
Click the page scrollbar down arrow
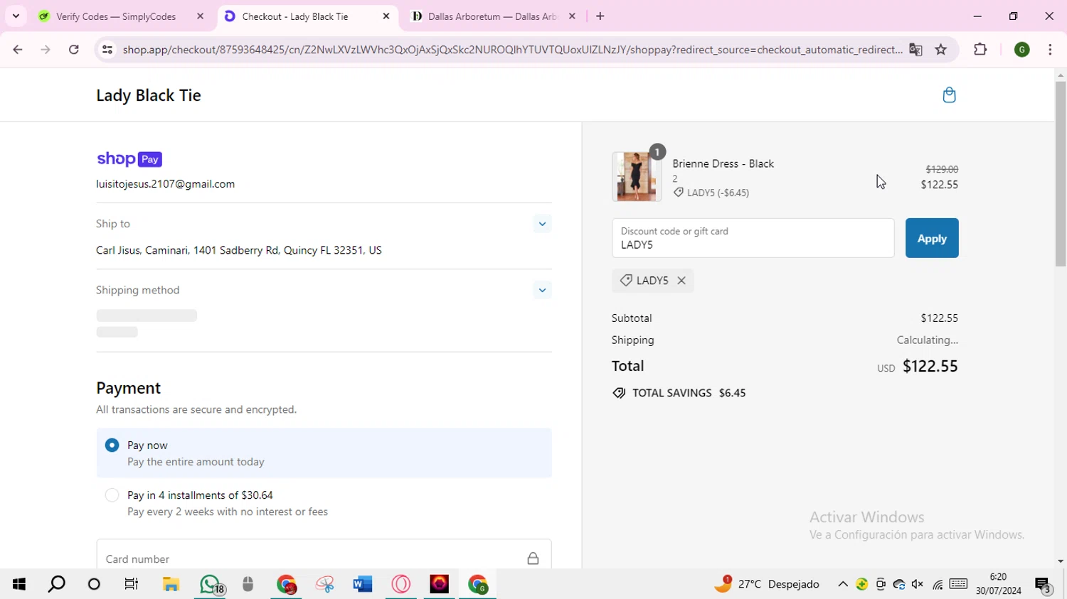tap(1061, 561)
